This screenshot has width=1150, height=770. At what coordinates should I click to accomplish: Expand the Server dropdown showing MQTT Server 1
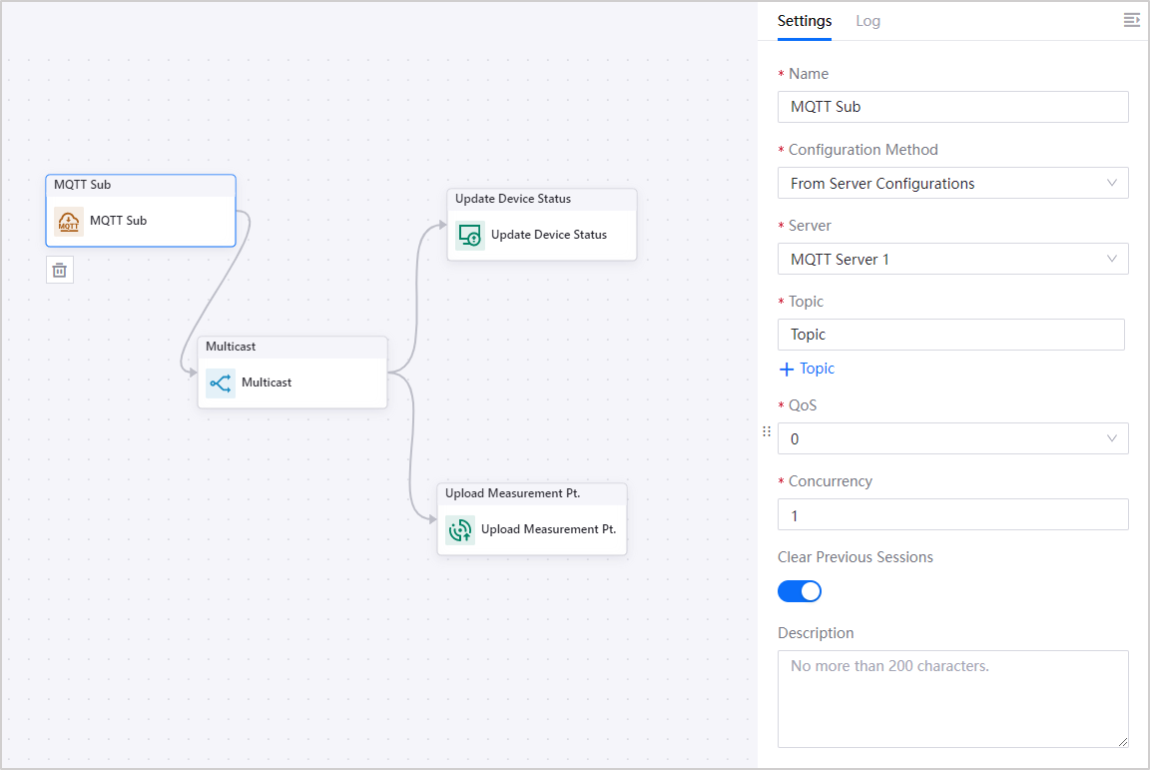pos(952,259)
